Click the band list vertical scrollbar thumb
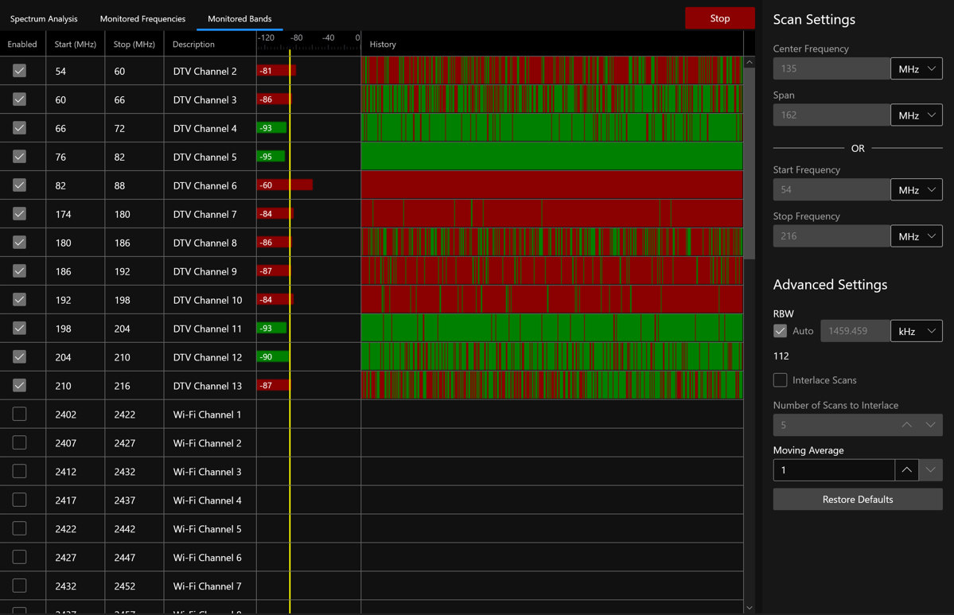 (750, 163)
